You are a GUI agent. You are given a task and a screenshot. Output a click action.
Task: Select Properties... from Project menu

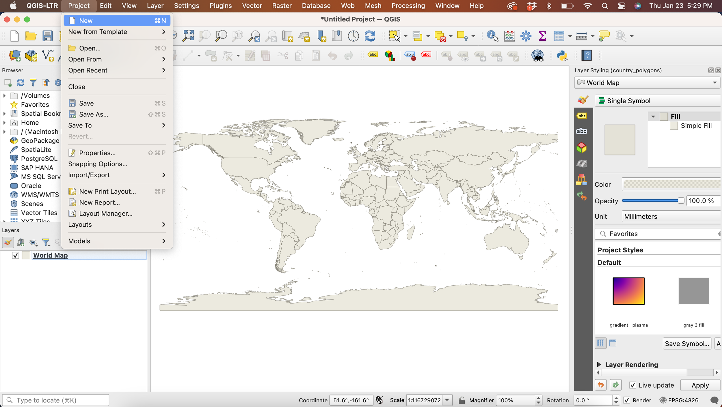pos(117,153)
